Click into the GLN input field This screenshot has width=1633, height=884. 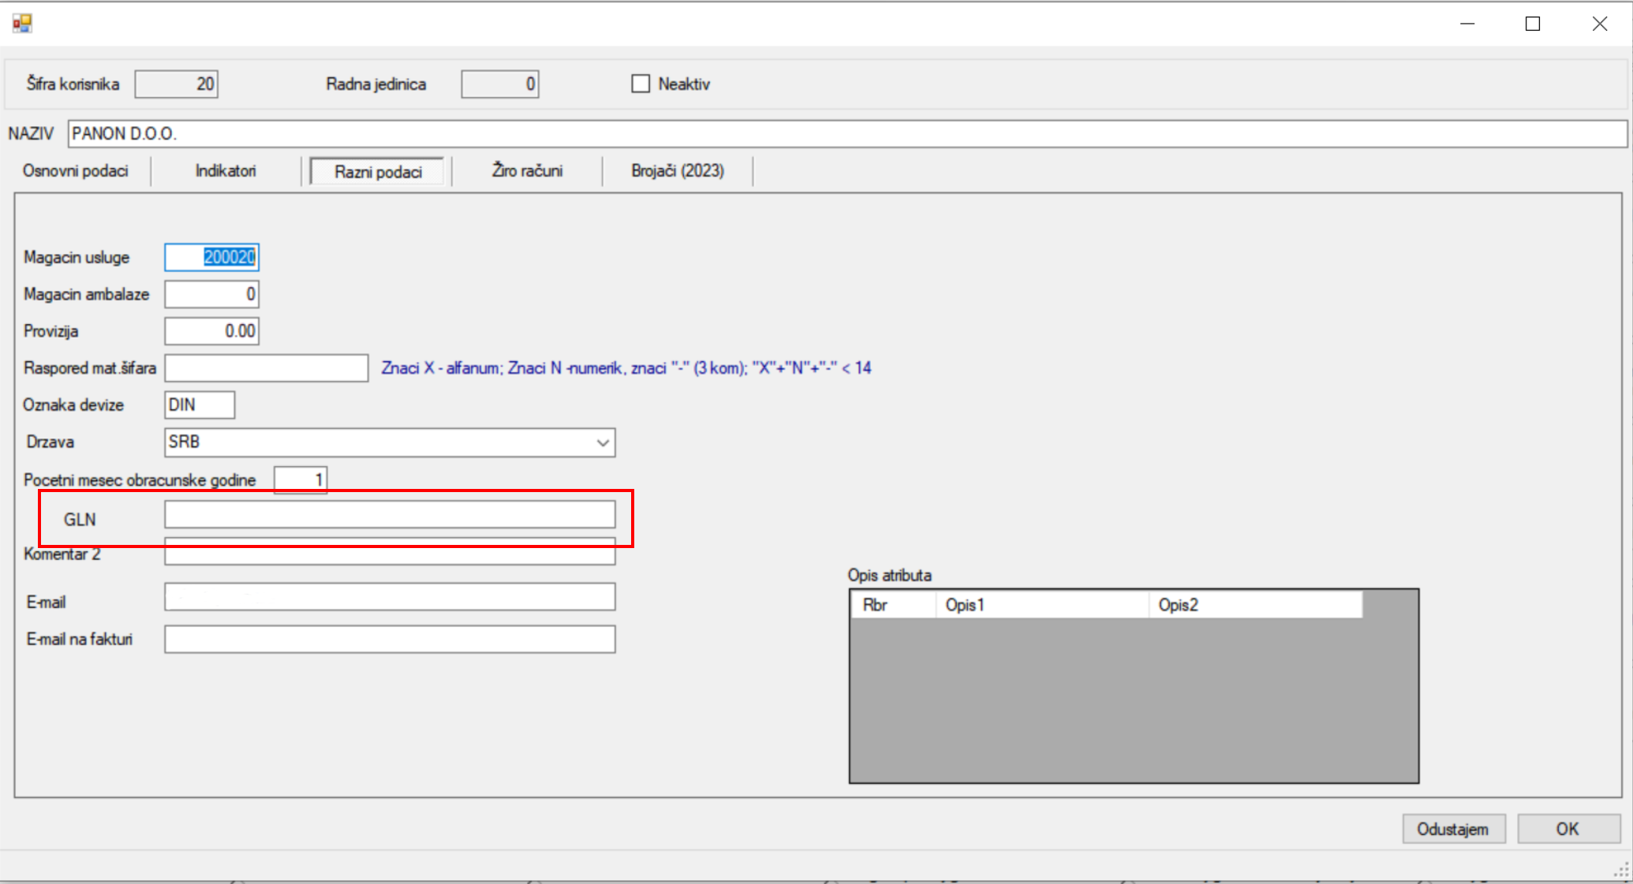390,515
